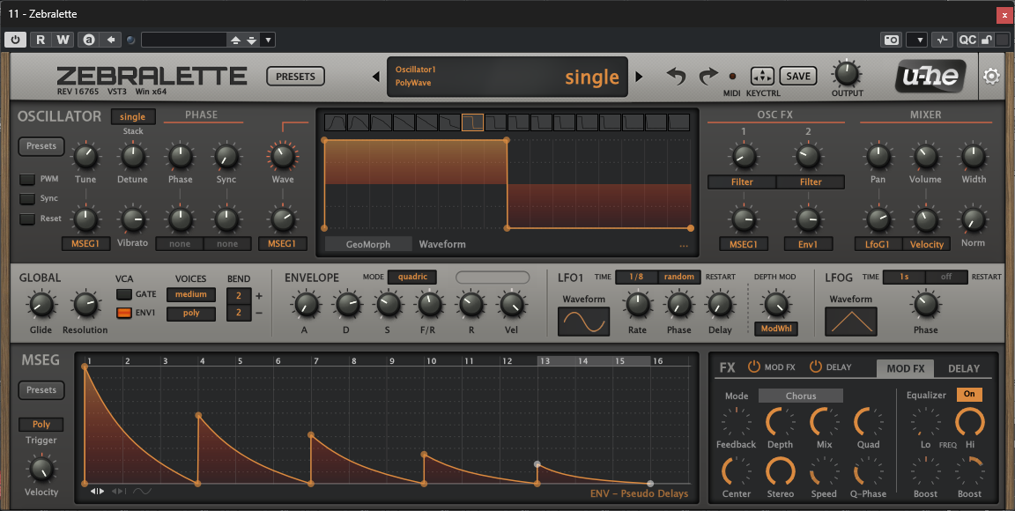Select the first waveform thumbnail
Image resolution: width=1015 pixels, height=511 pixels.
point(335,122)
